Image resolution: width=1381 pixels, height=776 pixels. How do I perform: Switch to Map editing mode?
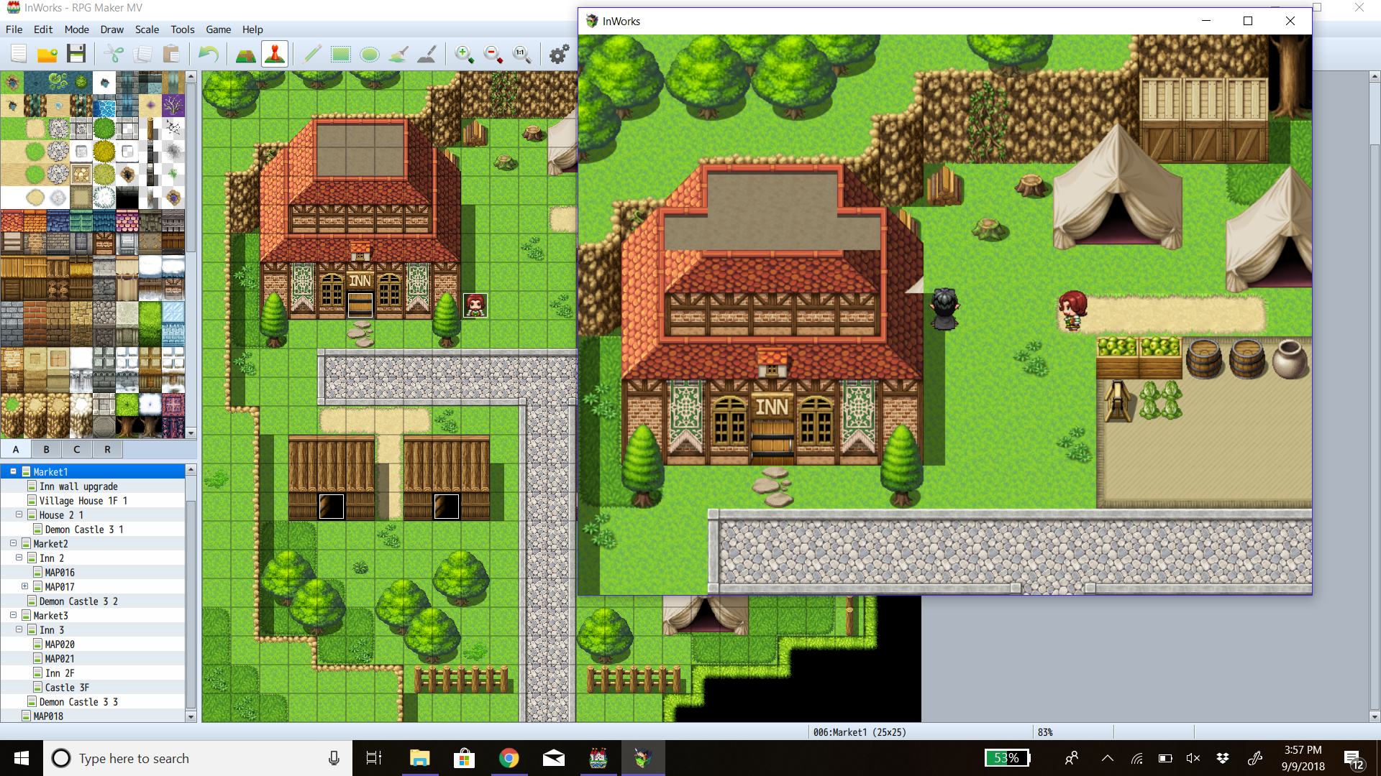click(245, 54)
